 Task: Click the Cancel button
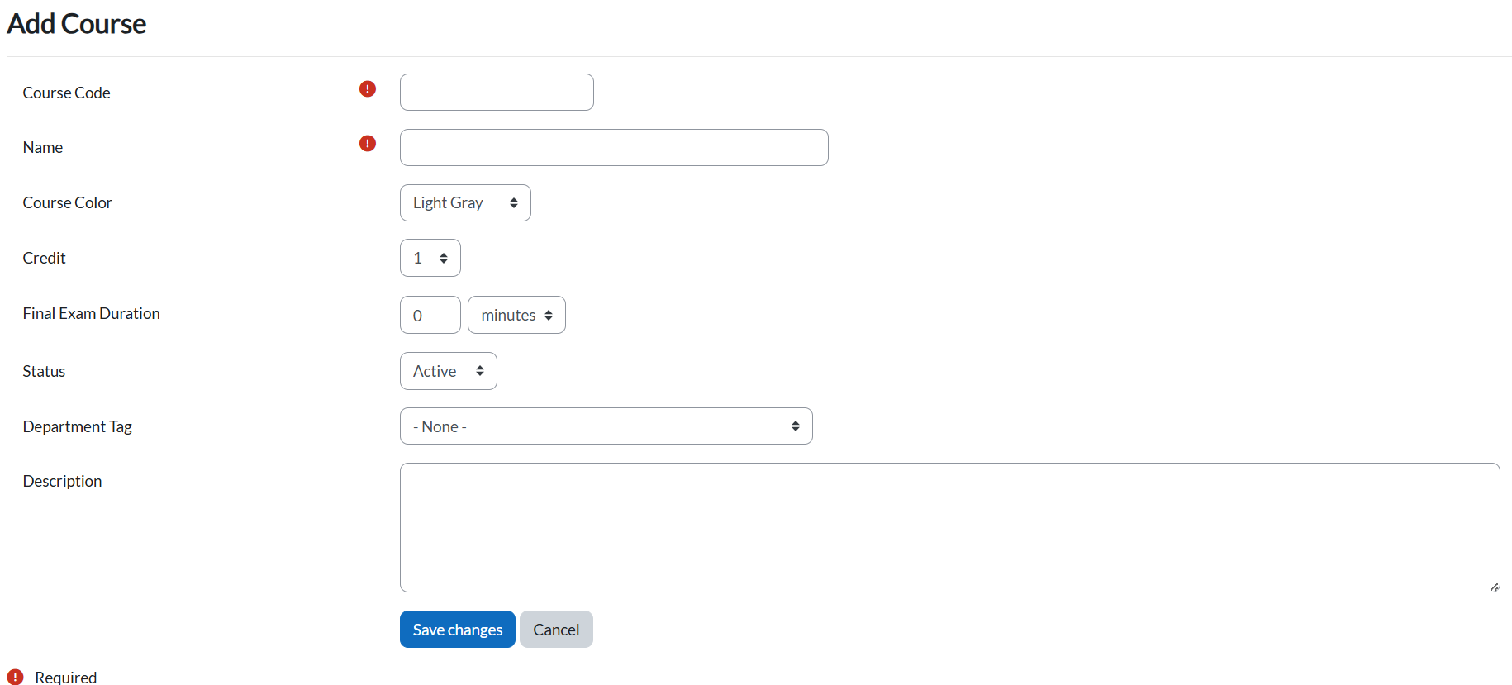tap(556, 630)
